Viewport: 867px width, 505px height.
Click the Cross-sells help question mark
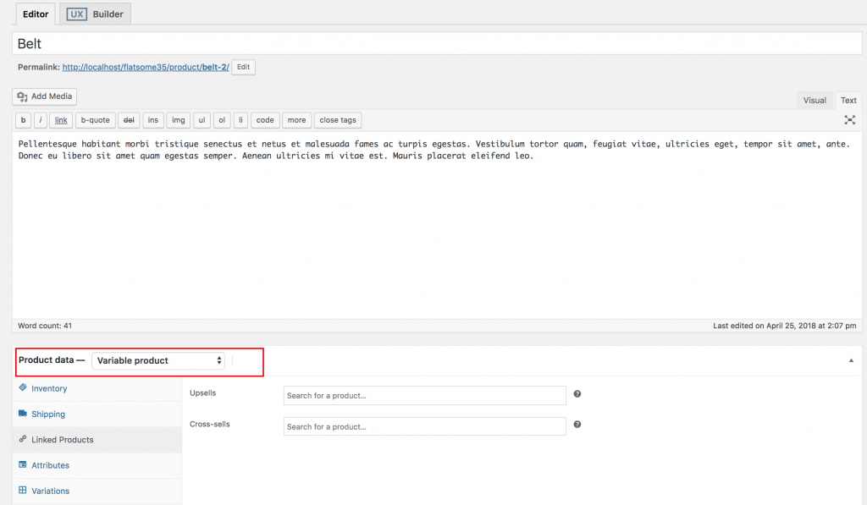click(577, 425)
